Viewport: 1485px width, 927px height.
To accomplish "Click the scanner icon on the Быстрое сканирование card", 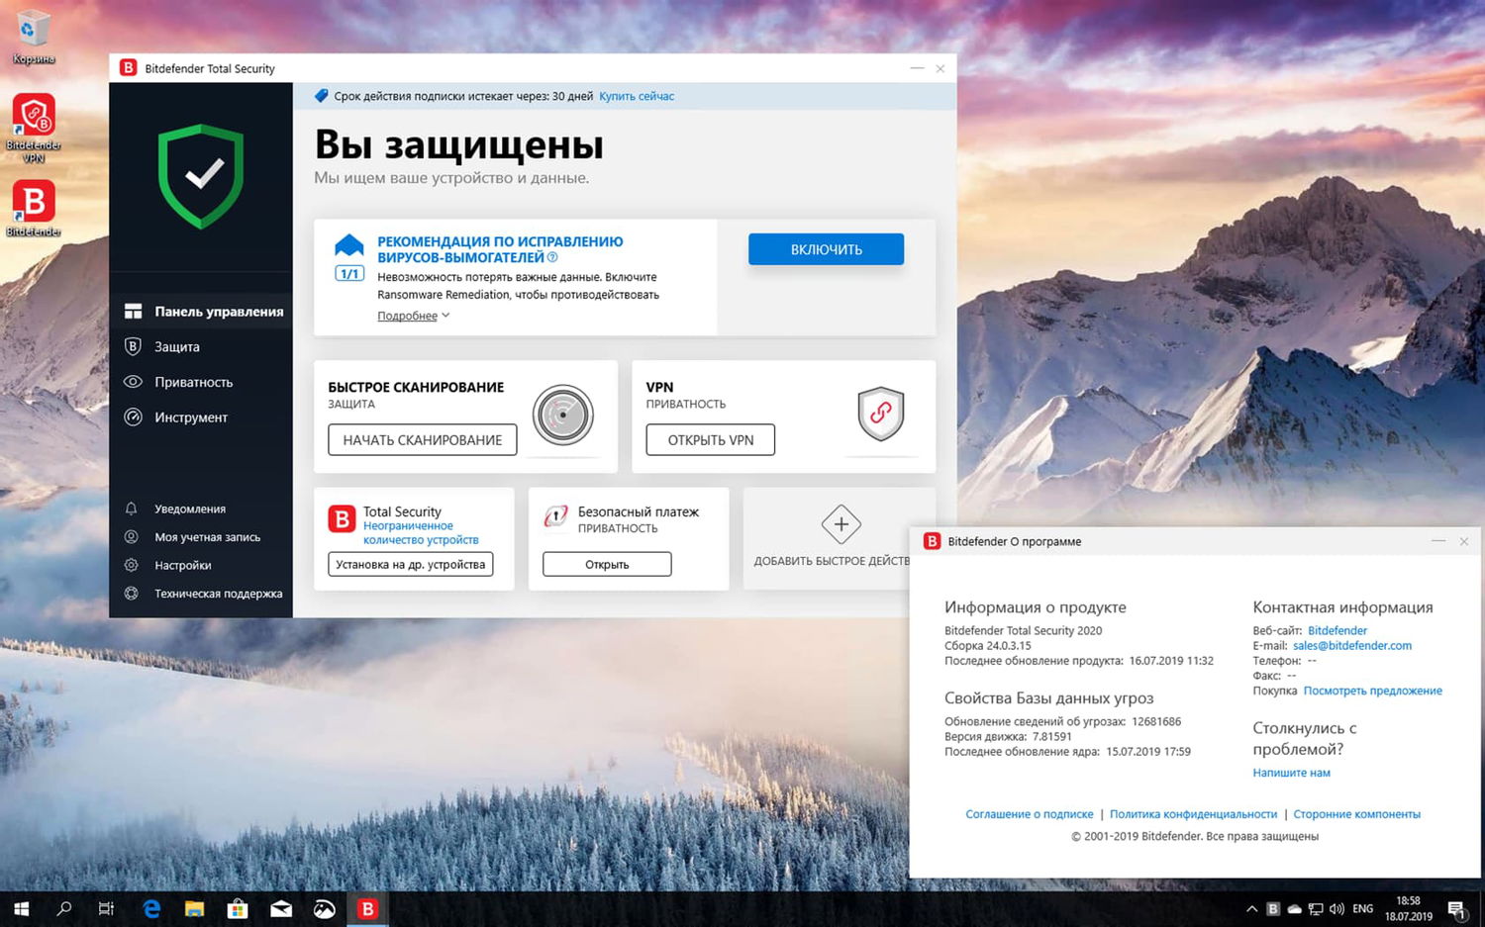I will tap(562, 416).
